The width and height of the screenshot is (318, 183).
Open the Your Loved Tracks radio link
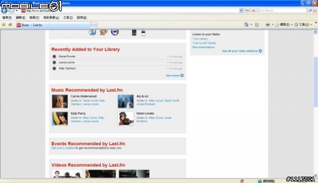[204, 43]
